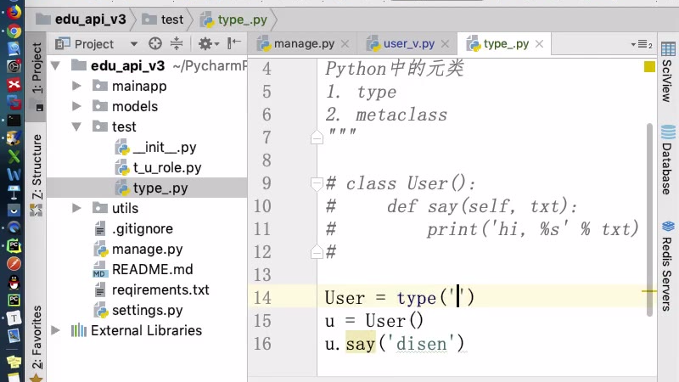The image size is (679, 382).
Task: Expand External Libraries node
Action: [x=56, y=330]
